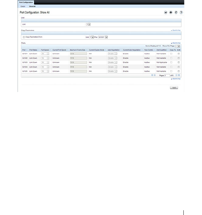Go to previous page of ports table
This screenshot has height=215, width=202.
155,75
